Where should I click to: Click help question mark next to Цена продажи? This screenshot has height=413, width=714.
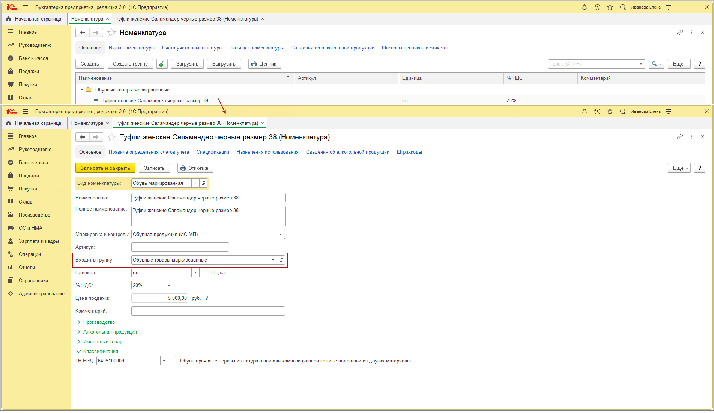(x=206, y=298)
